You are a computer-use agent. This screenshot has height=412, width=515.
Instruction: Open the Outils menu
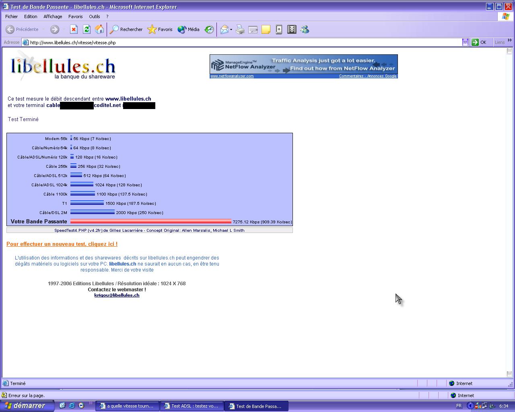point(95,16)
